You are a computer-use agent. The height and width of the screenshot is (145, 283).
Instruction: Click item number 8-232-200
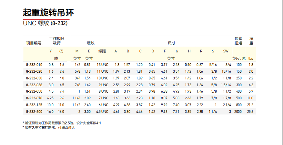click(34, 112)
